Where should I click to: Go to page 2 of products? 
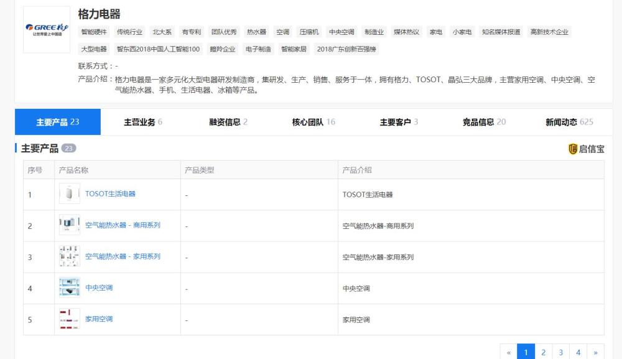[544, 352]
